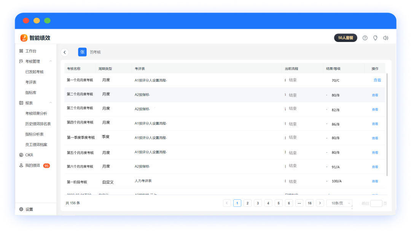Go to previous page with left arrow
The height and width of the screenshot is (232, 411).
tap(227, 203)
